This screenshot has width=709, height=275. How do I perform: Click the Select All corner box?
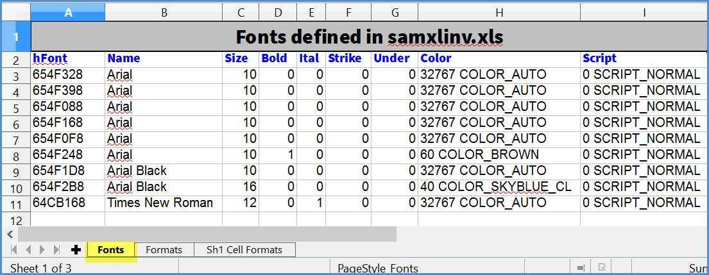pos(15,11)
